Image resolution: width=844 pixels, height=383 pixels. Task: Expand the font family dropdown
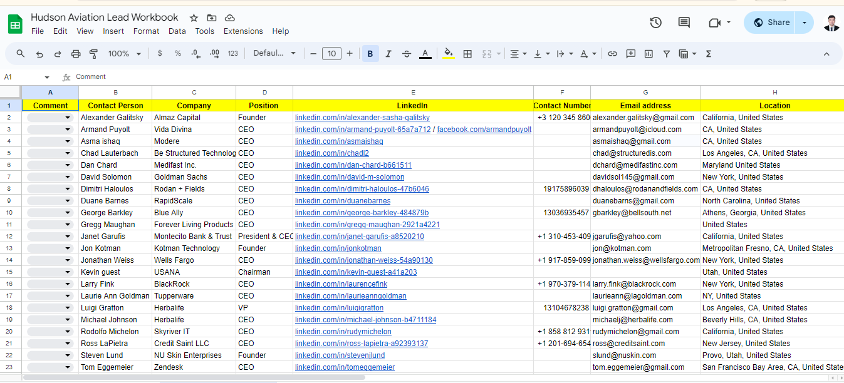point(274,54)
